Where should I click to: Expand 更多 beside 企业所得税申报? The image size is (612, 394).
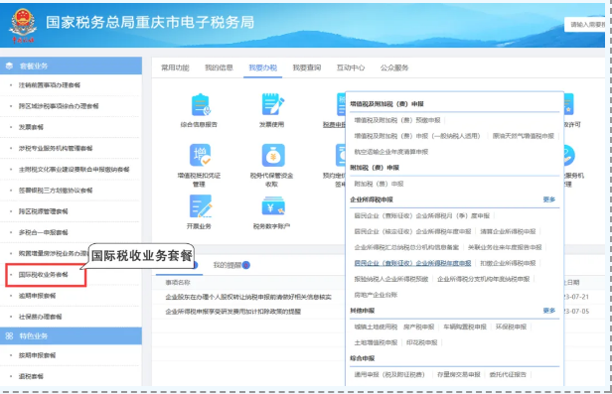548,199
